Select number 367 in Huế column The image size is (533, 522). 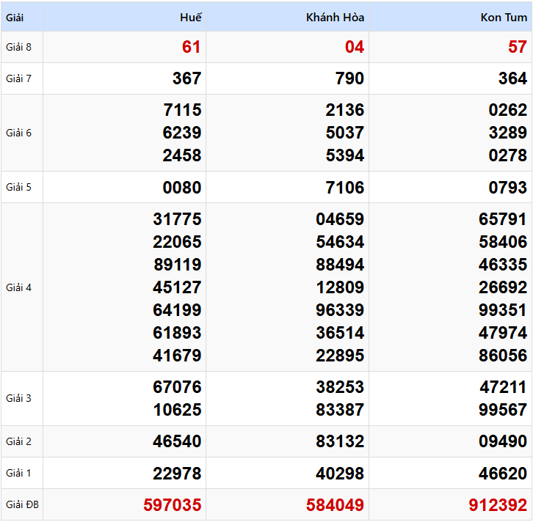point(186,78)
